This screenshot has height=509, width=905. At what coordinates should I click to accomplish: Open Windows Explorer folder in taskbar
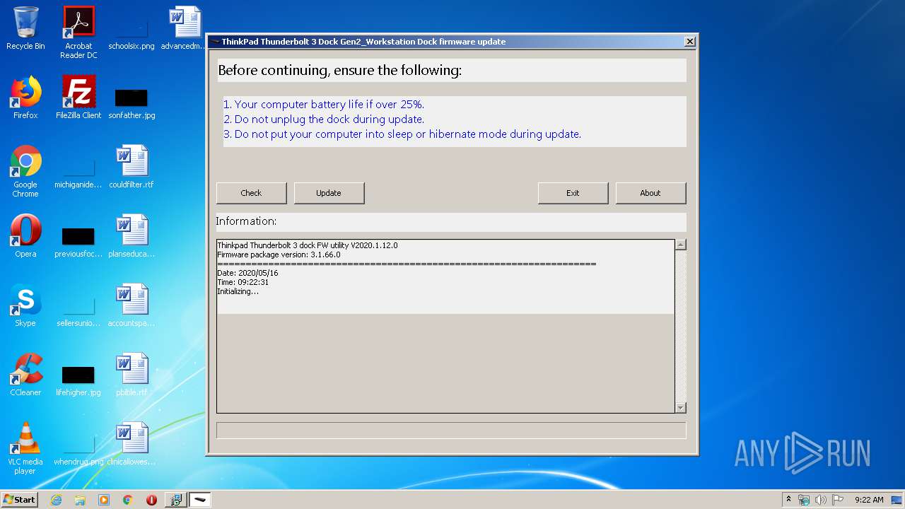[80, 500]
